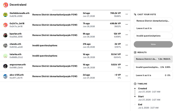Open 0x247e...b418 avatar image
176x111 pixels.
pos(5,25)
